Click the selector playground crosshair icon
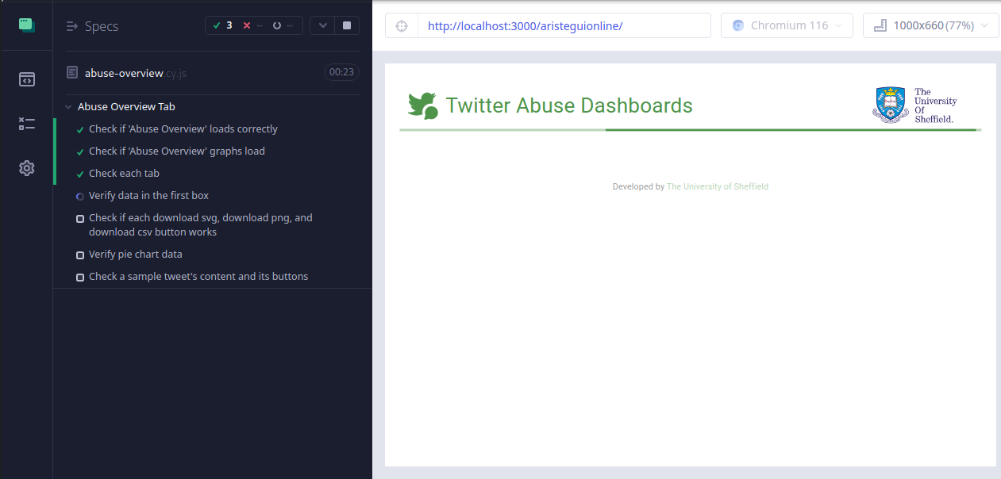This screenshot has height=479, width=1001. click(x=402, y=25)
